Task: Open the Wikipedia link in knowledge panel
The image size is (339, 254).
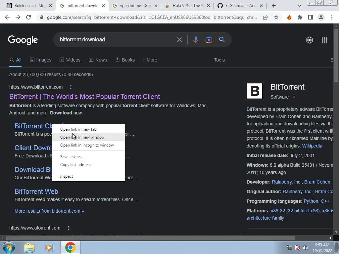Action: 312,146
